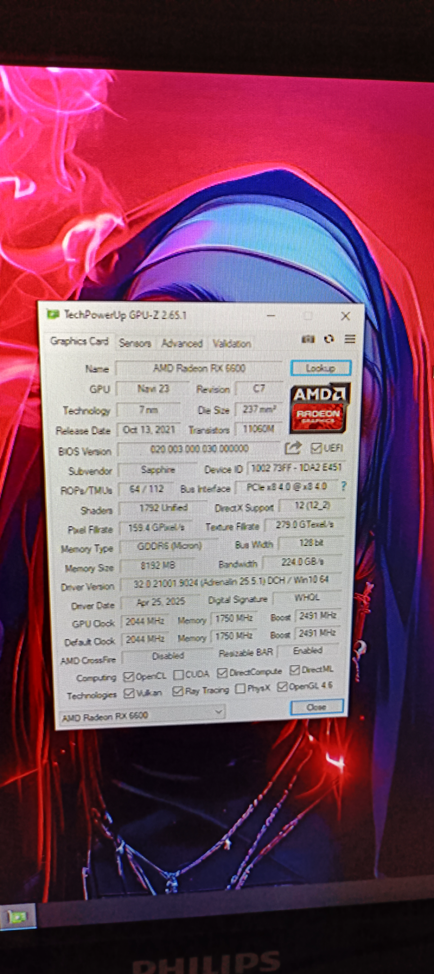This screenshot has height=974, width=434.
Task: Click the Subvendor value Sapphire
Action: (x=158, y=470)
